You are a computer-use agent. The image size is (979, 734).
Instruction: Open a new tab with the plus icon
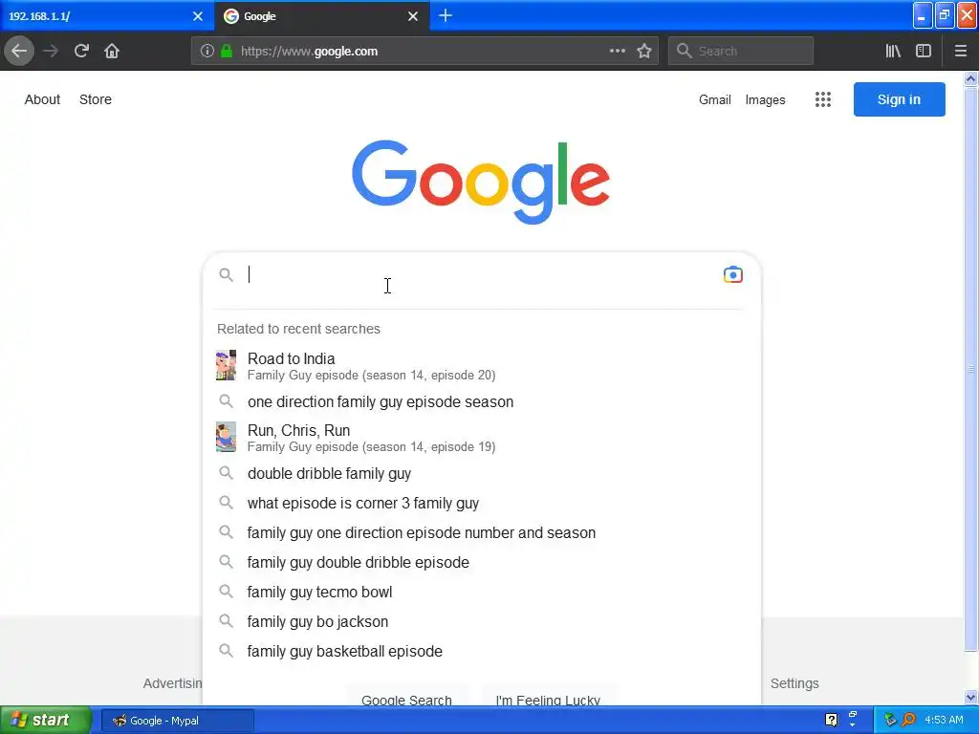[x=446, y=15]
